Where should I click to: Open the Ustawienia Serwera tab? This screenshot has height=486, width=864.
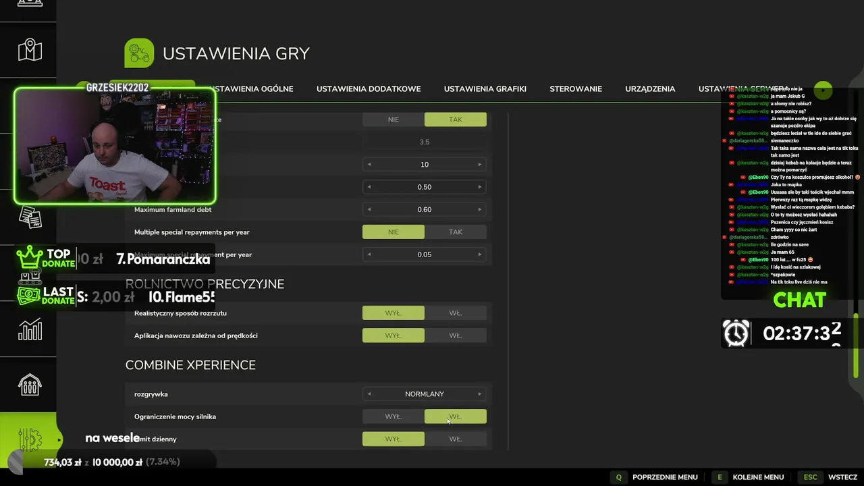742,89
